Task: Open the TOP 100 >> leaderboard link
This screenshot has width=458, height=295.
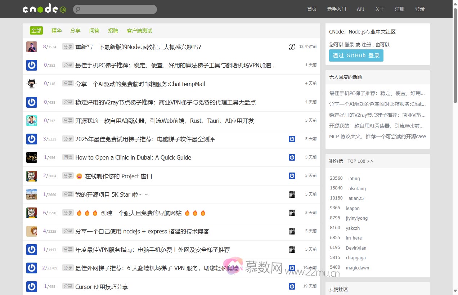Action: click(x=360, y=161)
